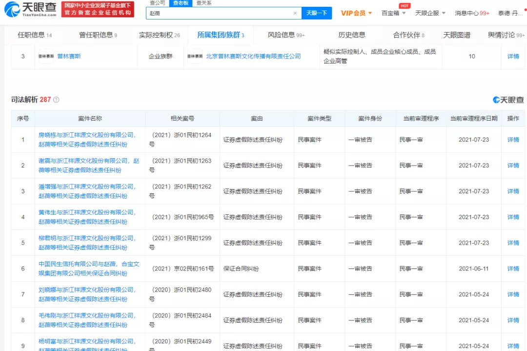Select the 实际控制权 tab
The height and width of the screenshot is (351, 527).
159,35
